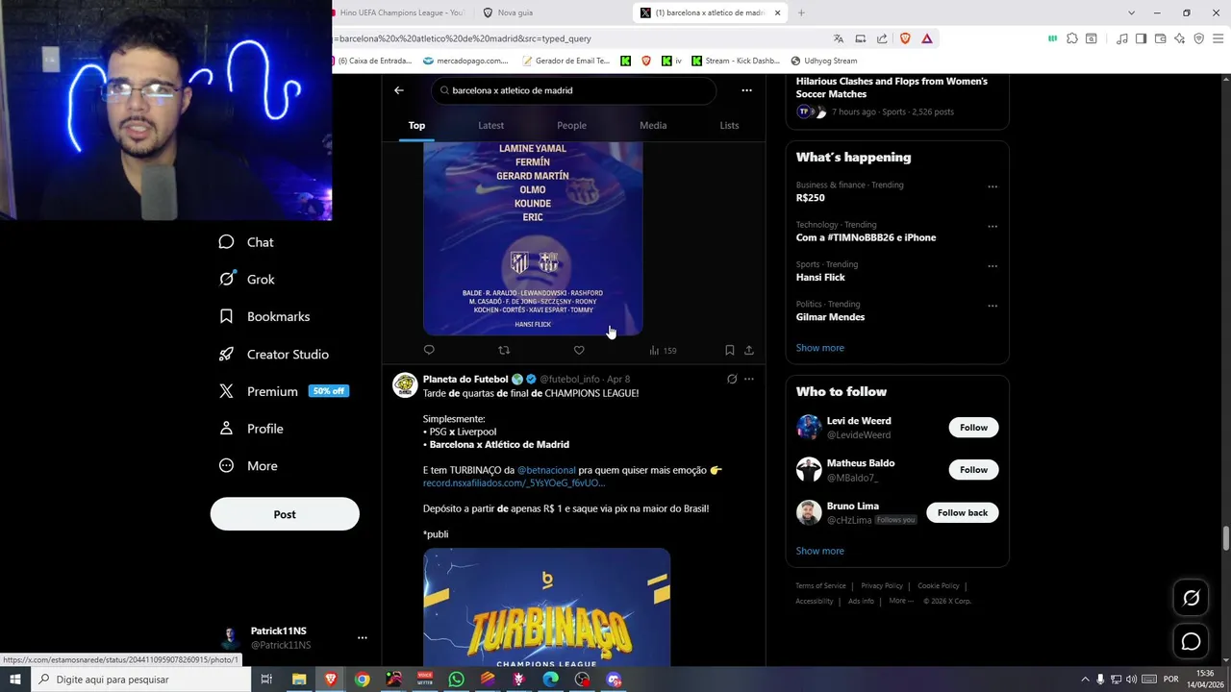Open options for Hansi Flick trend
Viewport: 1231px width, 692px height.
point(992,266)
